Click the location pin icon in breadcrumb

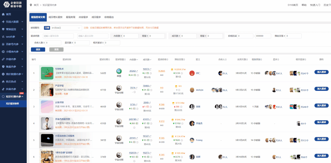[x=31, y=5]
